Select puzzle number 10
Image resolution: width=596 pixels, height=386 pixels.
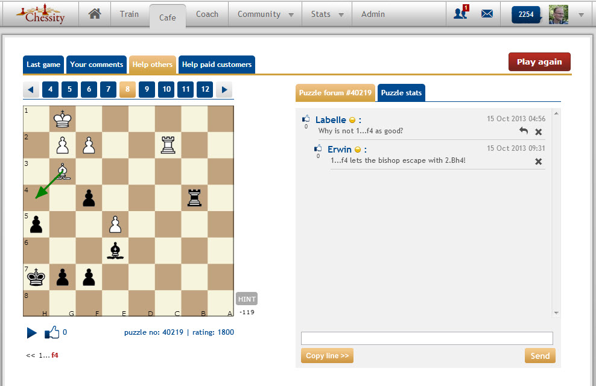[166, 89]
